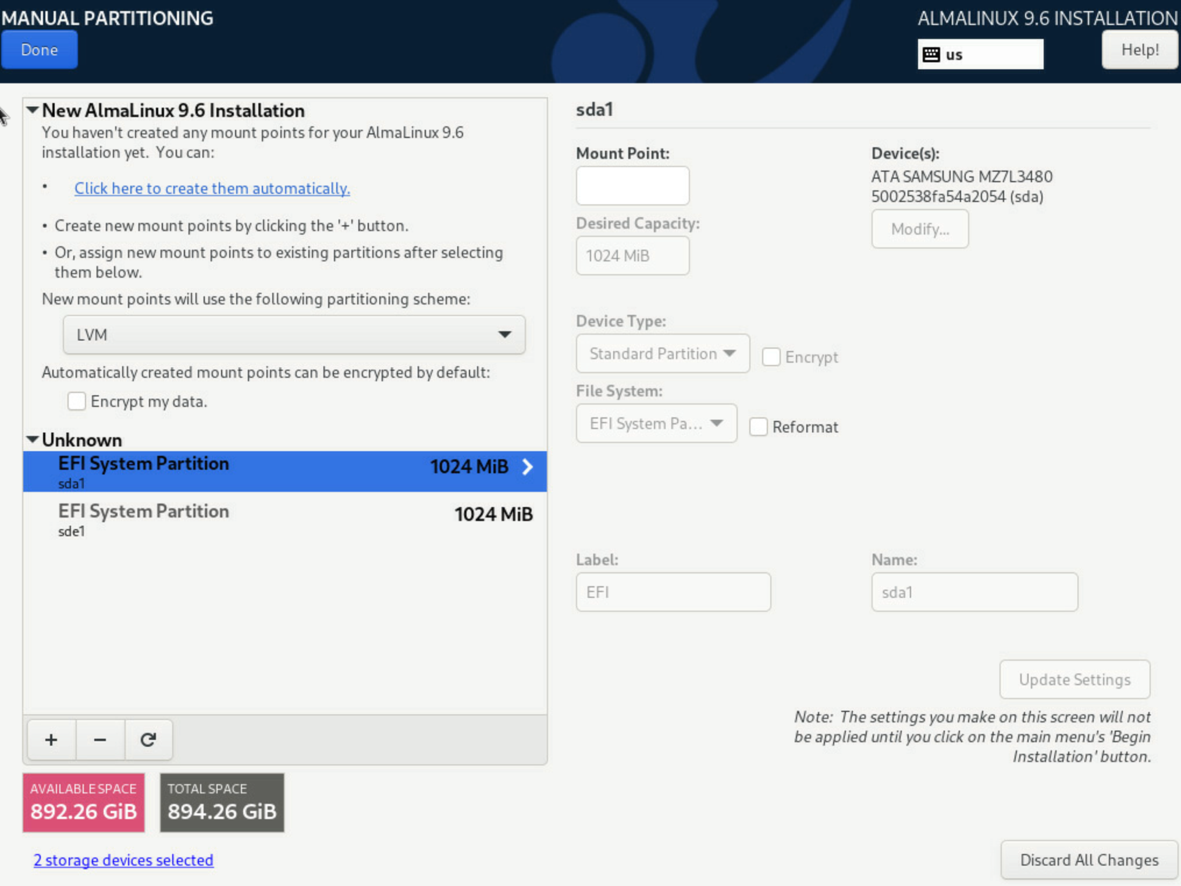
Task: Click the sda1 heading in details panel
Action: pos(595,109)
